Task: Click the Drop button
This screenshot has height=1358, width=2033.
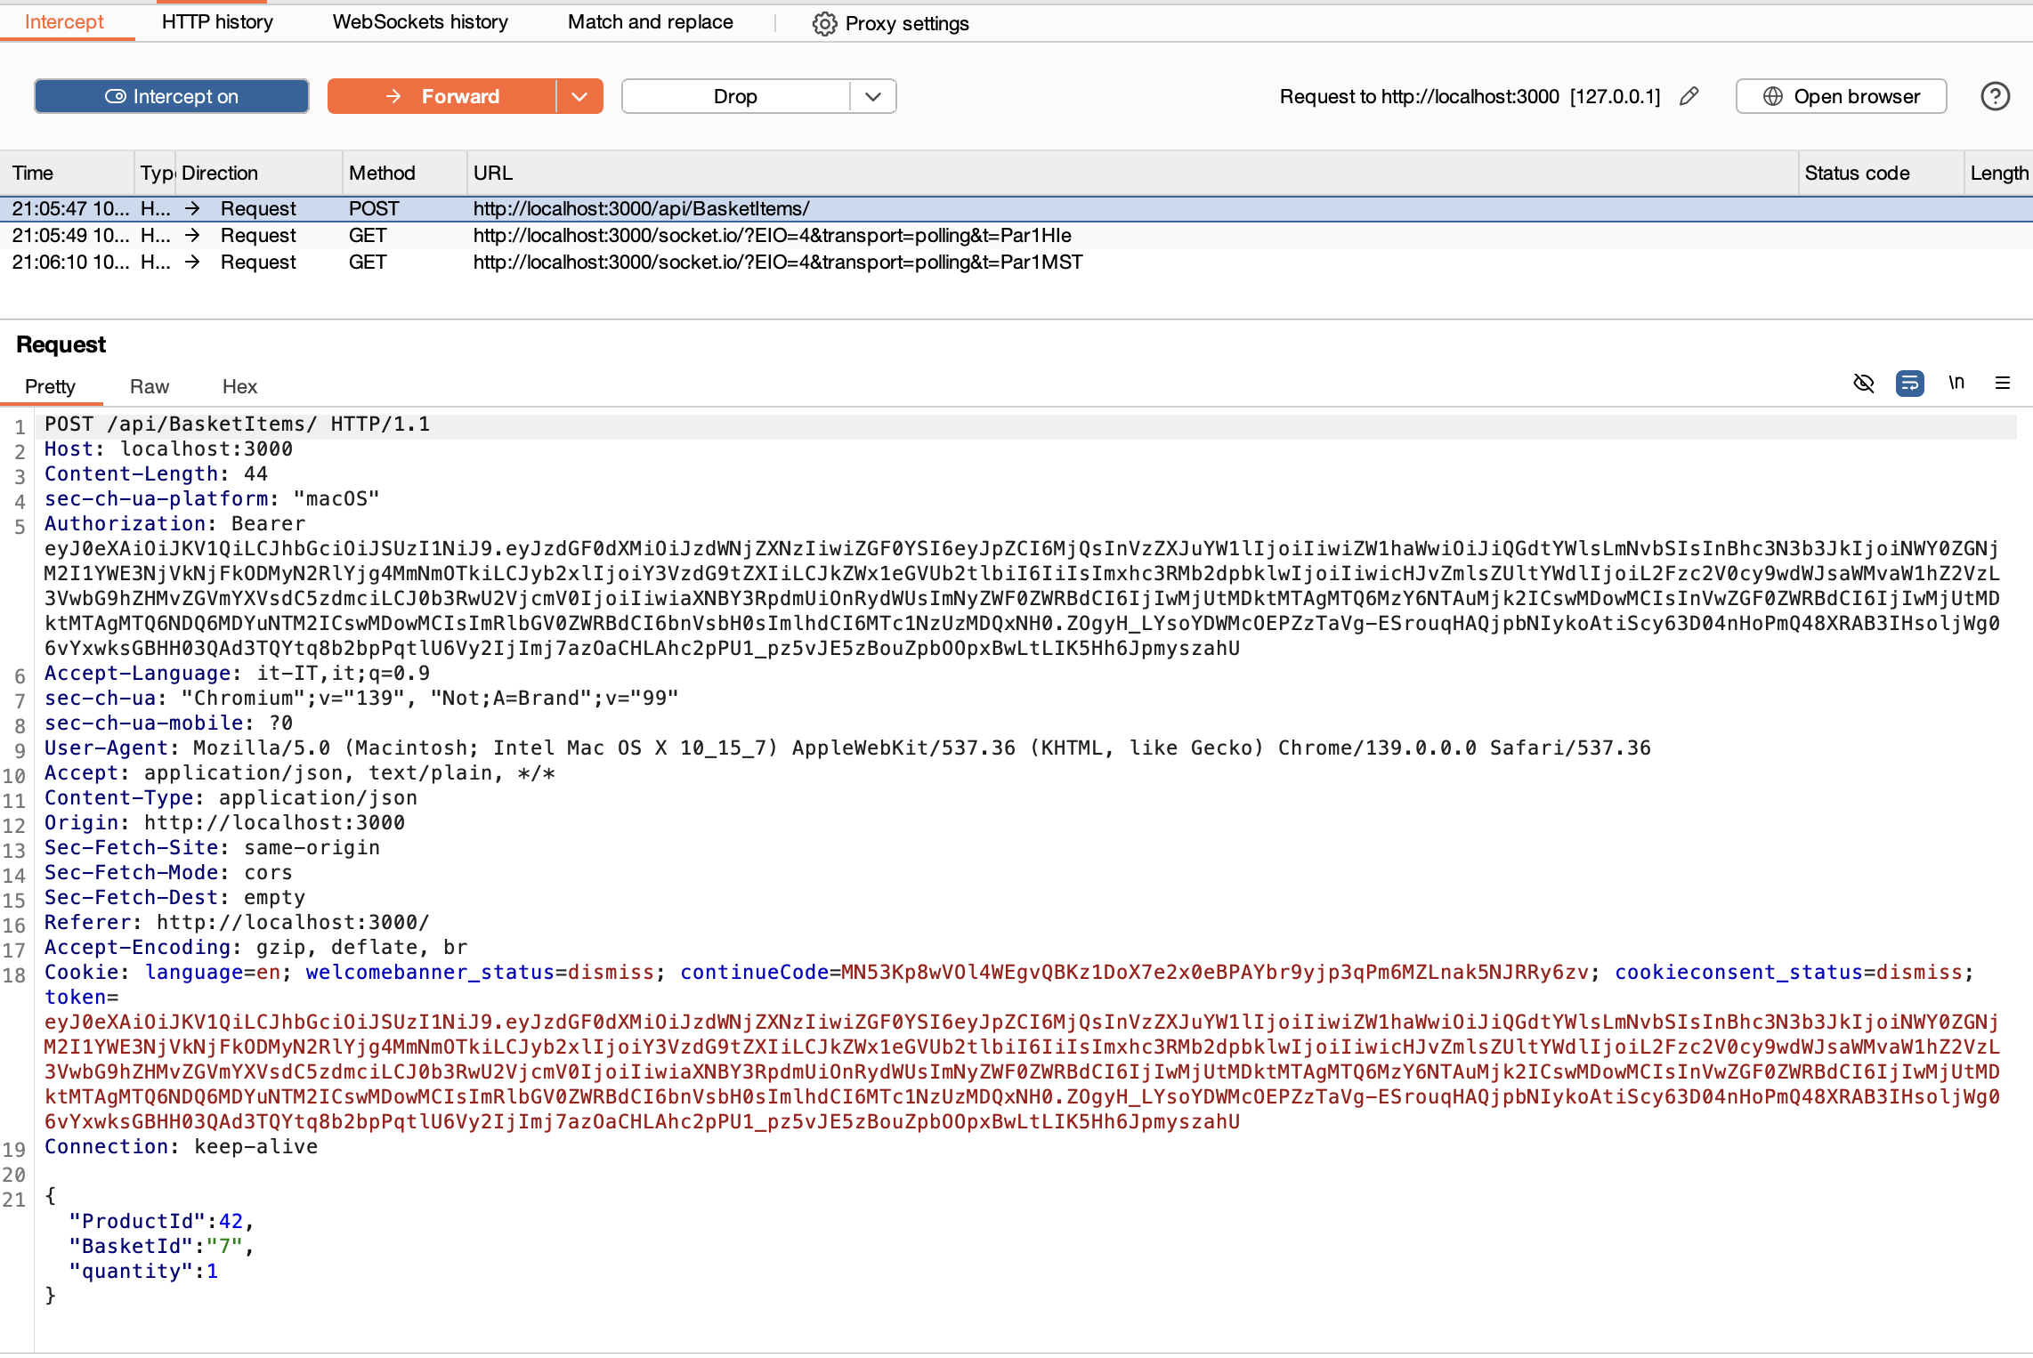Action: tap(735, 96)
